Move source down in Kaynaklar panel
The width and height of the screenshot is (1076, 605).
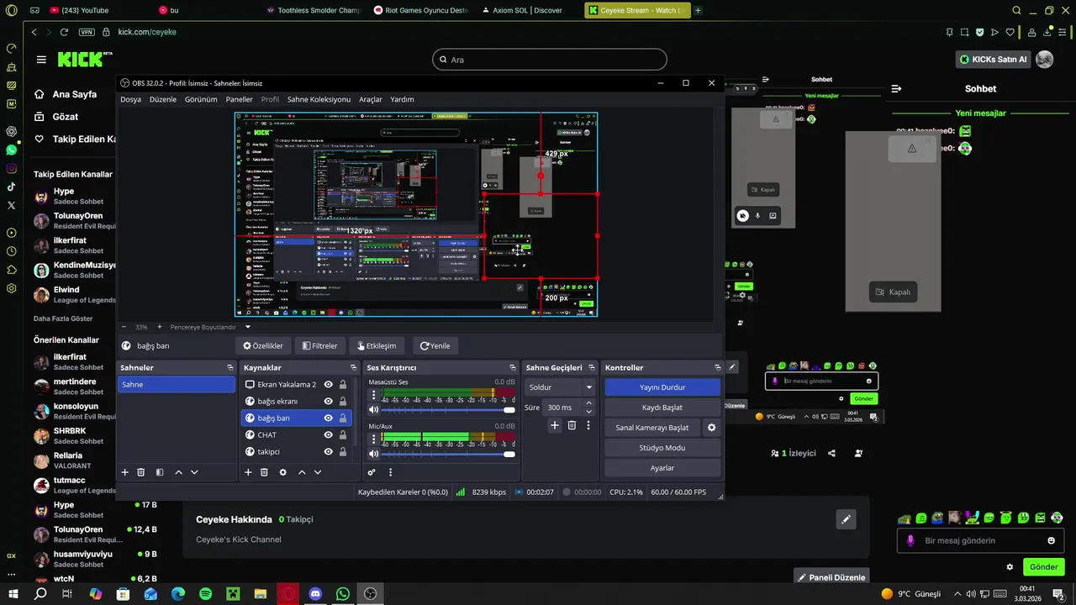pyautogui.click(x=318, y=472)
